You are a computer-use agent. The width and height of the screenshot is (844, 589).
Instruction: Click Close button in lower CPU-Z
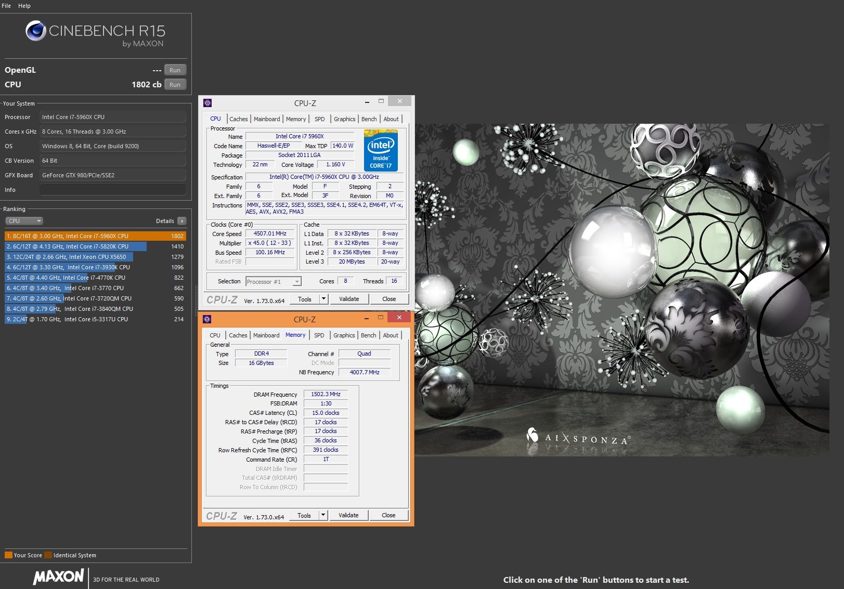tap(388, 515)
